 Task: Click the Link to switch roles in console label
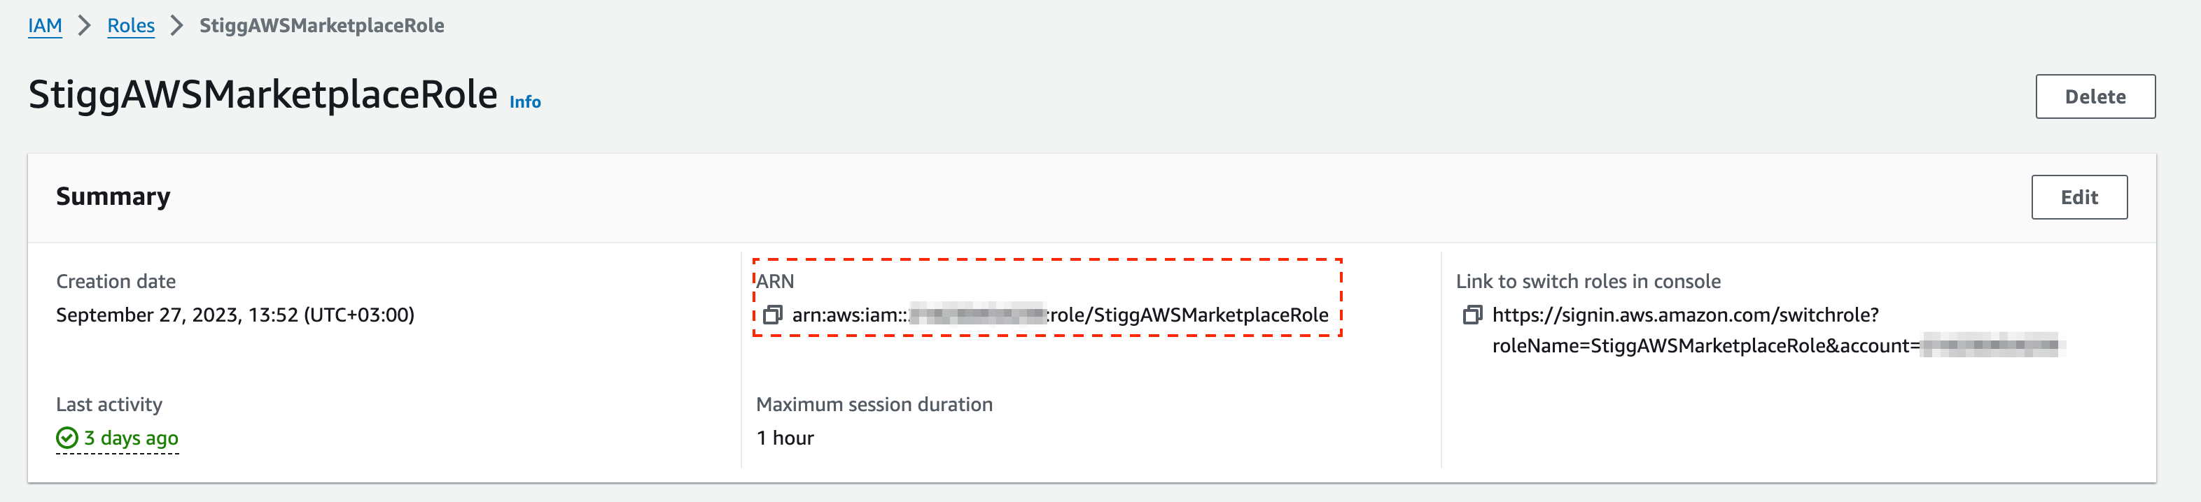1588,281
